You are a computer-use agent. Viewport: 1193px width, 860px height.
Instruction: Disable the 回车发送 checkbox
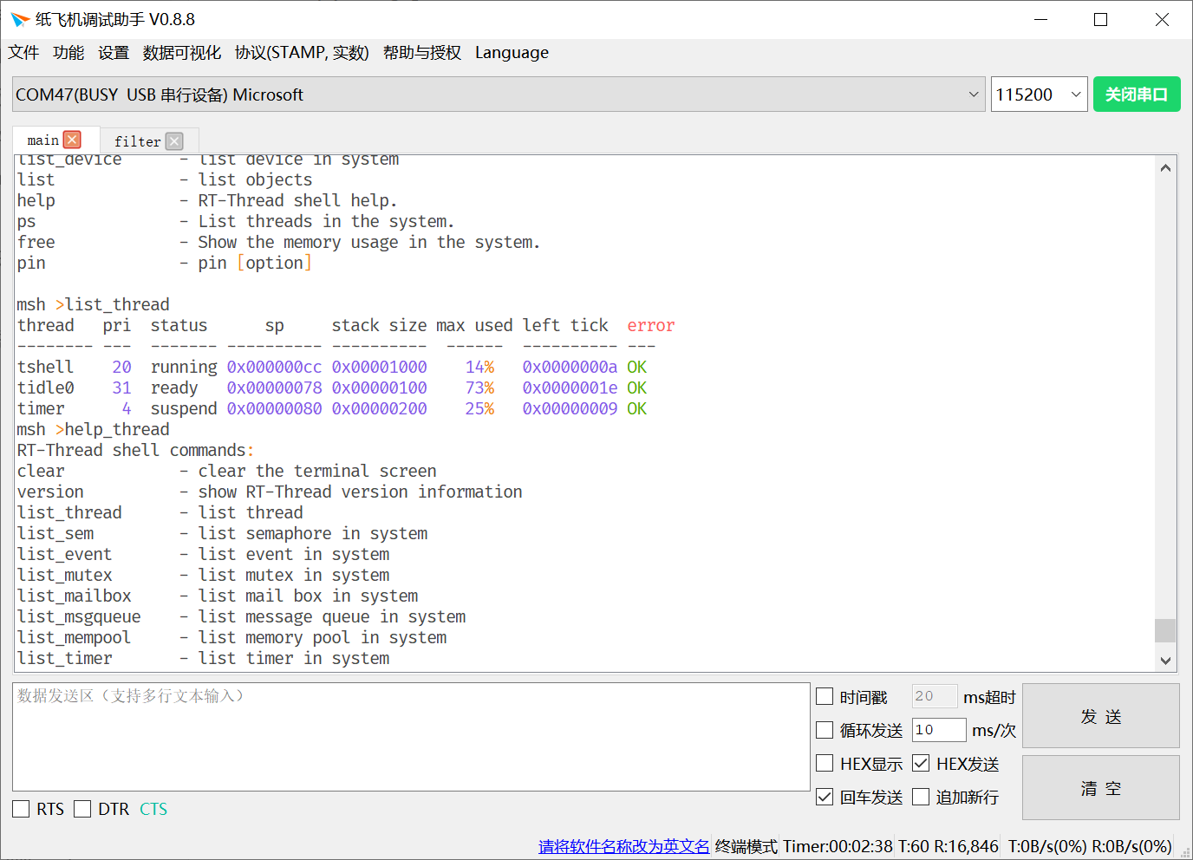(825, 797)
